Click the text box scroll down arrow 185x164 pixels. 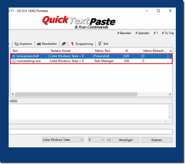[170, 117]
